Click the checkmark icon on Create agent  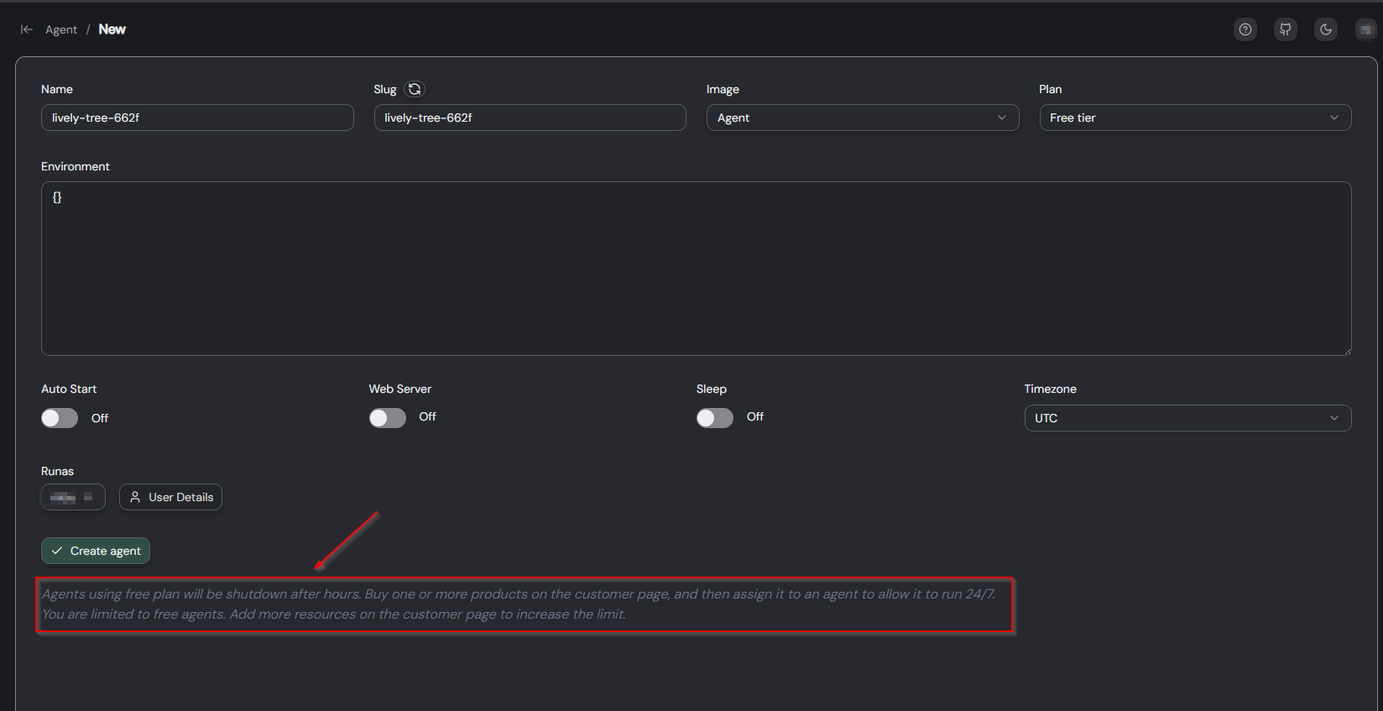point(57,551)
